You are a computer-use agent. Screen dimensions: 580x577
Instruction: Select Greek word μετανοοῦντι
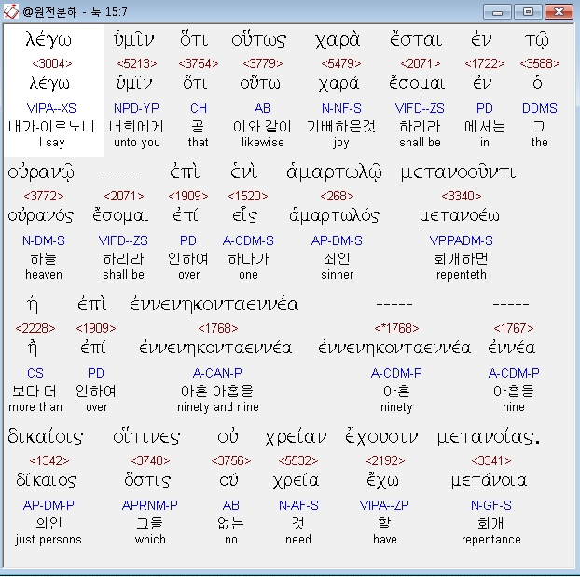tap(458, 172)
